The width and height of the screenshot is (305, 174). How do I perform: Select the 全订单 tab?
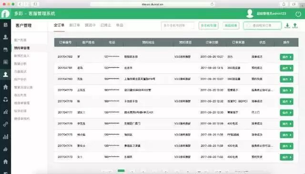point(59,25)
